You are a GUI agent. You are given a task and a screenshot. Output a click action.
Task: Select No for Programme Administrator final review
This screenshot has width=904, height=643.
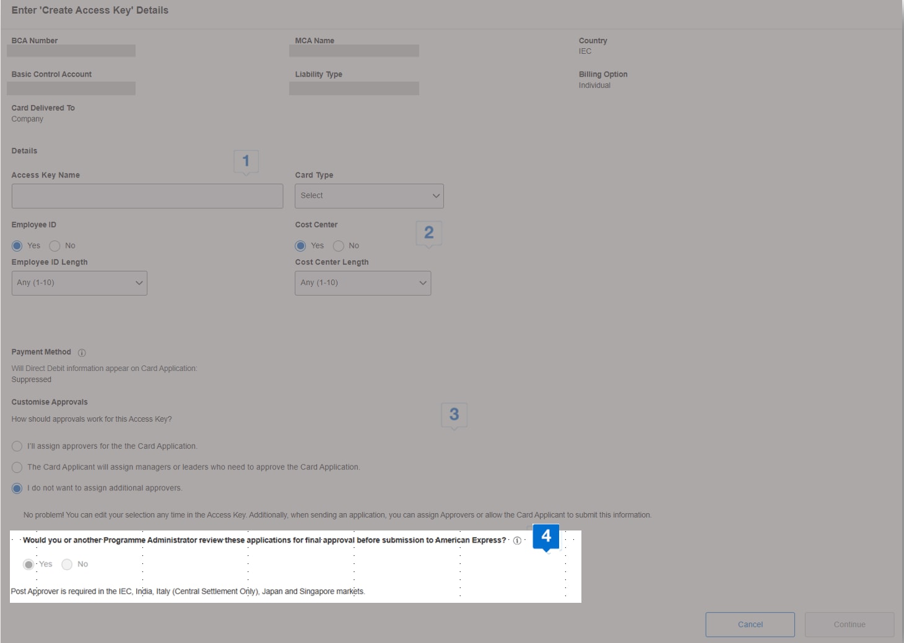coord(67,564)
